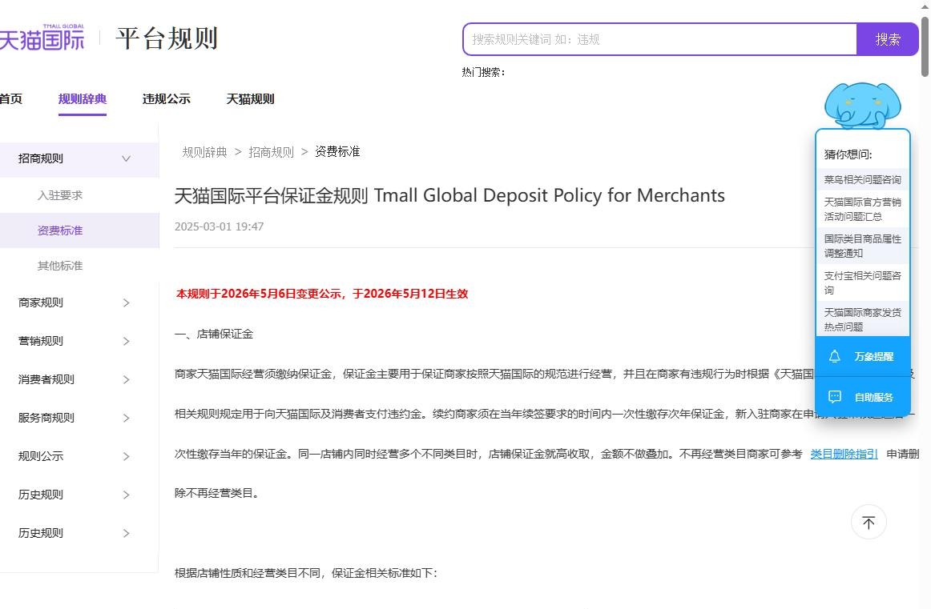Click the 规则公示 sidebar label

pos(40,457)
